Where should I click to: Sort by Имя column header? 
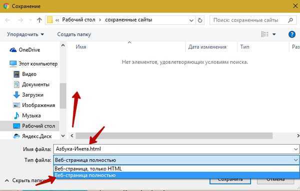(80, 47)
